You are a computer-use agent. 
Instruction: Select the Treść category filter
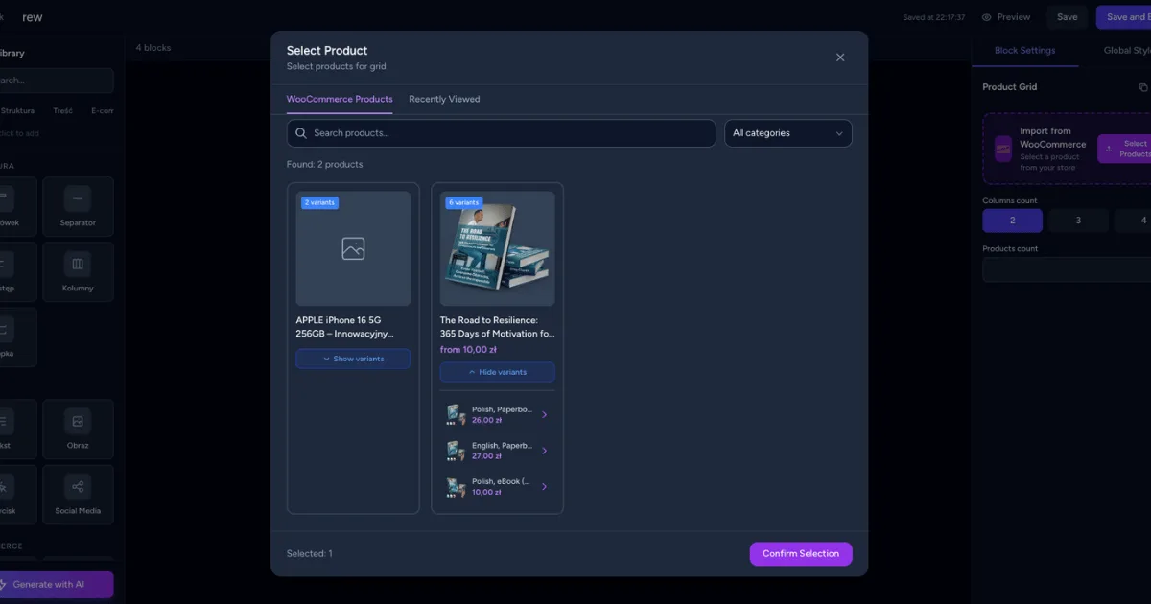62,110
